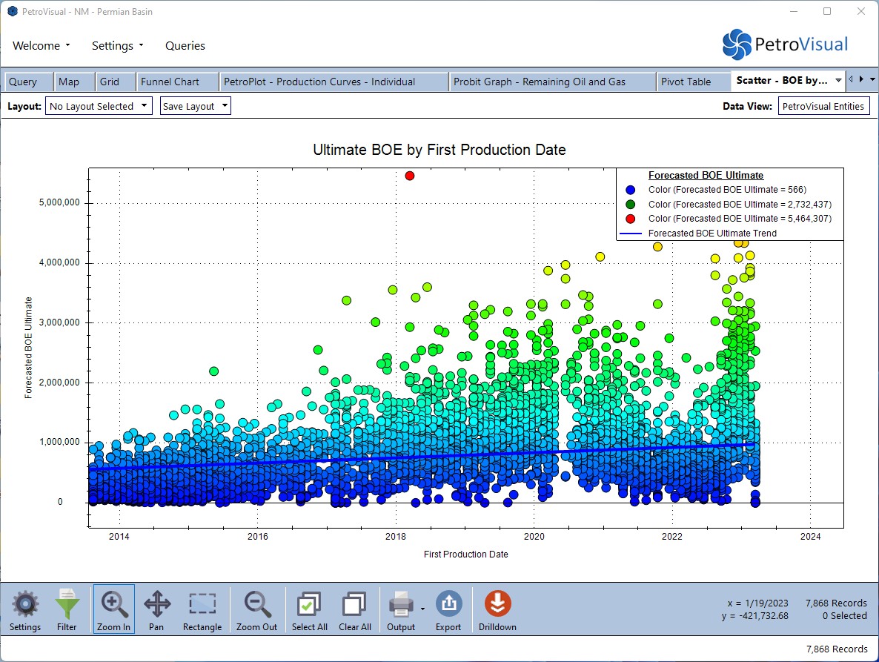
Task: Switch to the Funnel Chart tab
Action: (x=170, y=82)
